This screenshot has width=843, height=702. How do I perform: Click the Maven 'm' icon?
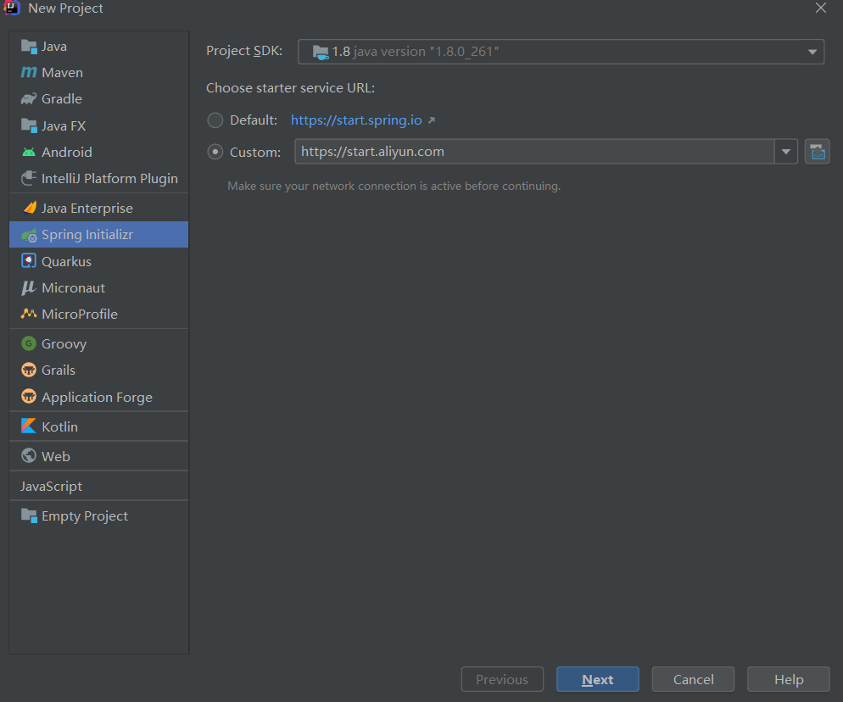click(29, 72)
